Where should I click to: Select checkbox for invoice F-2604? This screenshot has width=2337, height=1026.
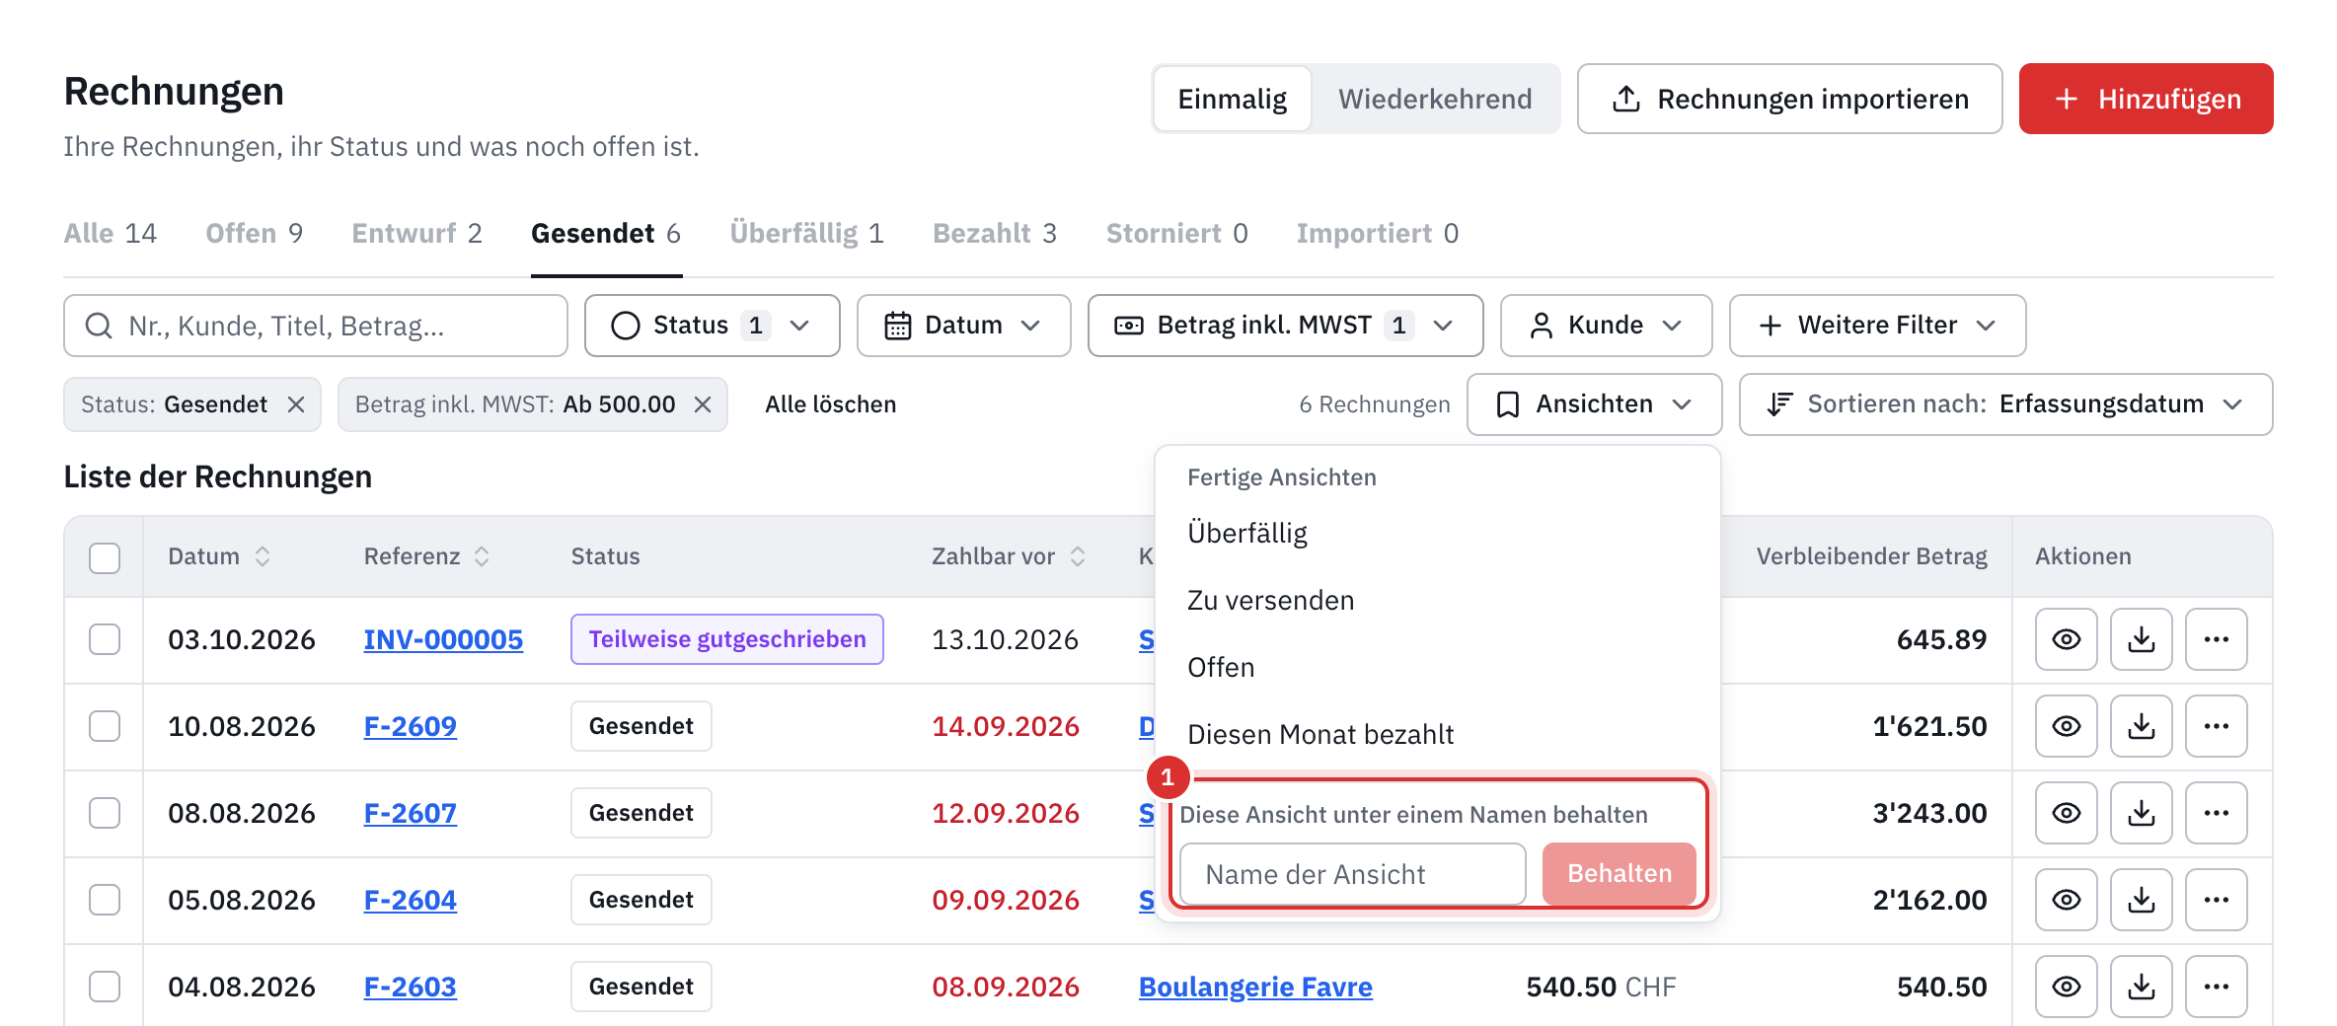(105, 900)
